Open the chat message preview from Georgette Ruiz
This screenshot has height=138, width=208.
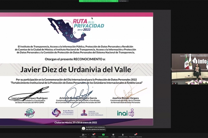94,128
